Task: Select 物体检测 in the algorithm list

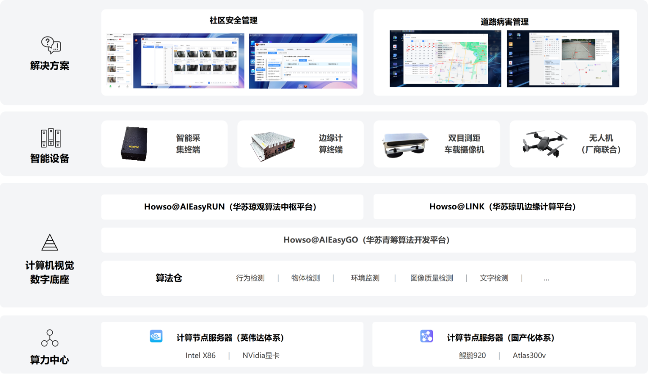Action: coord(306,278)
